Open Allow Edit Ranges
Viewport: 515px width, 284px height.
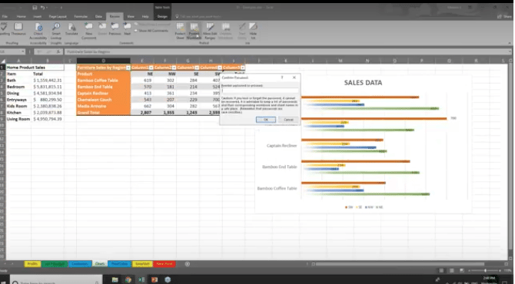coord(210,31)
